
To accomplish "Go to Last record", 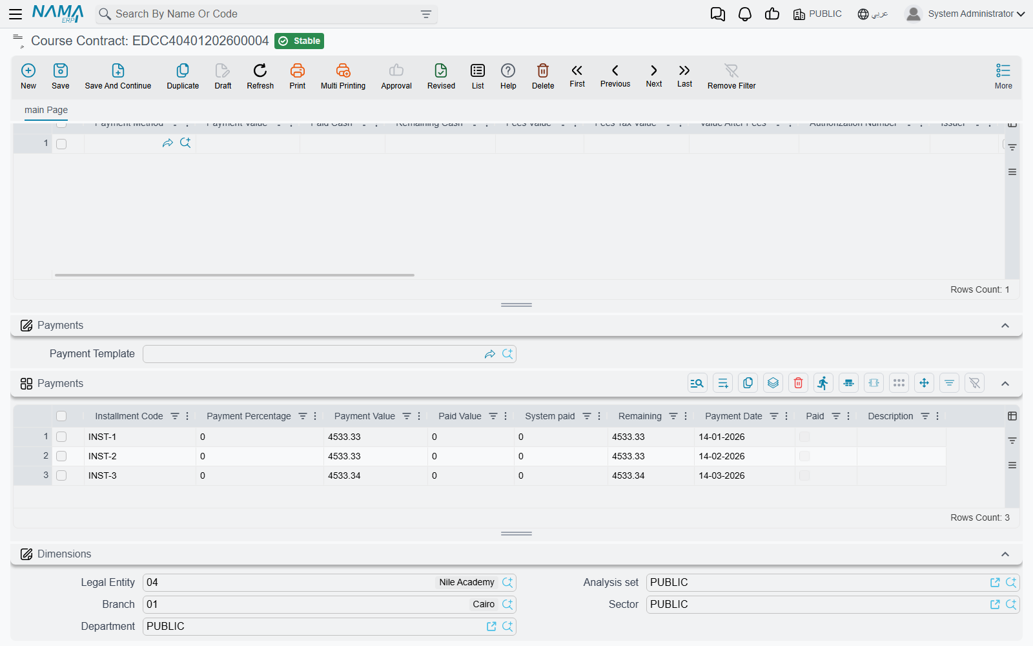I will click(x=684, y=76).
